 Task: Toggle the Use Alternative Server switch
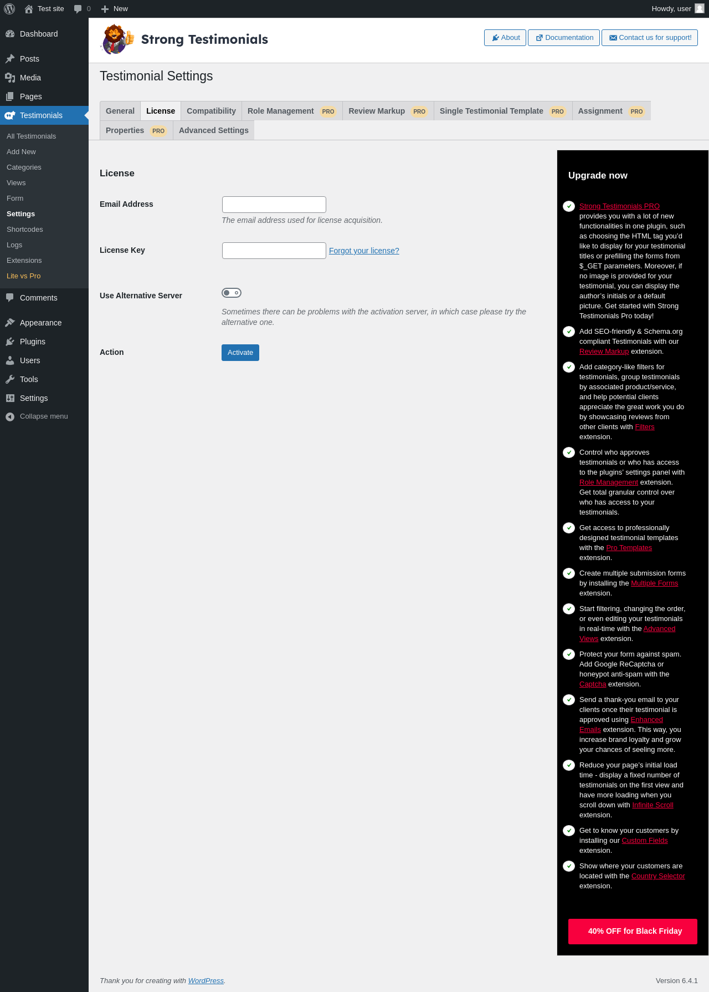click(x=232, y=293)
